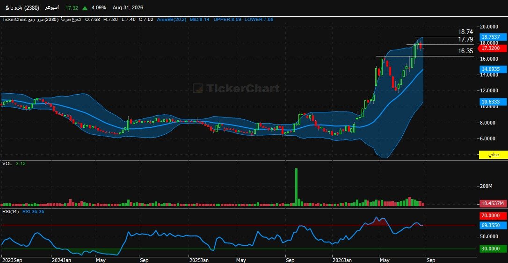Click the UPPER:8.59 Bollinger value
The width and height of the screenshot is (508, 263).
coord(227,20)
